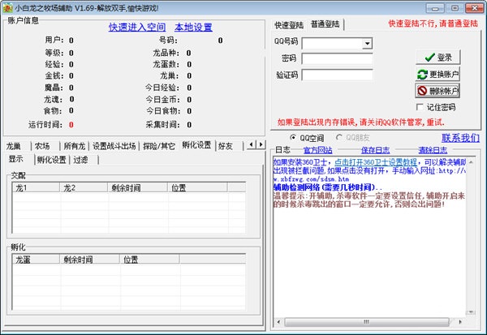Image resolution: width=487 pixels, height=335 pixels.
Task: Click the log scrollbar right arrow
Action: tap(460, 322)
